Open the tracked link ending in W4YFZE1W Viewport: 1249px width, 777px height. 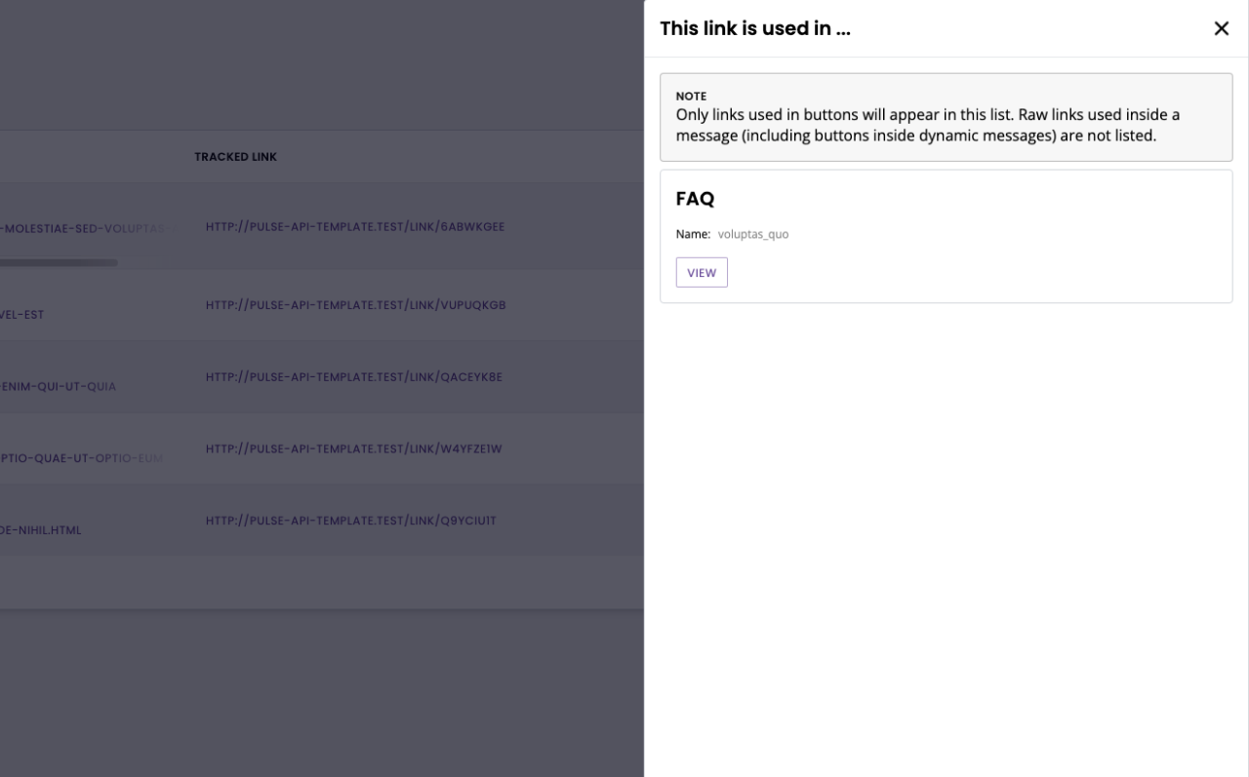tap(352, 447)
